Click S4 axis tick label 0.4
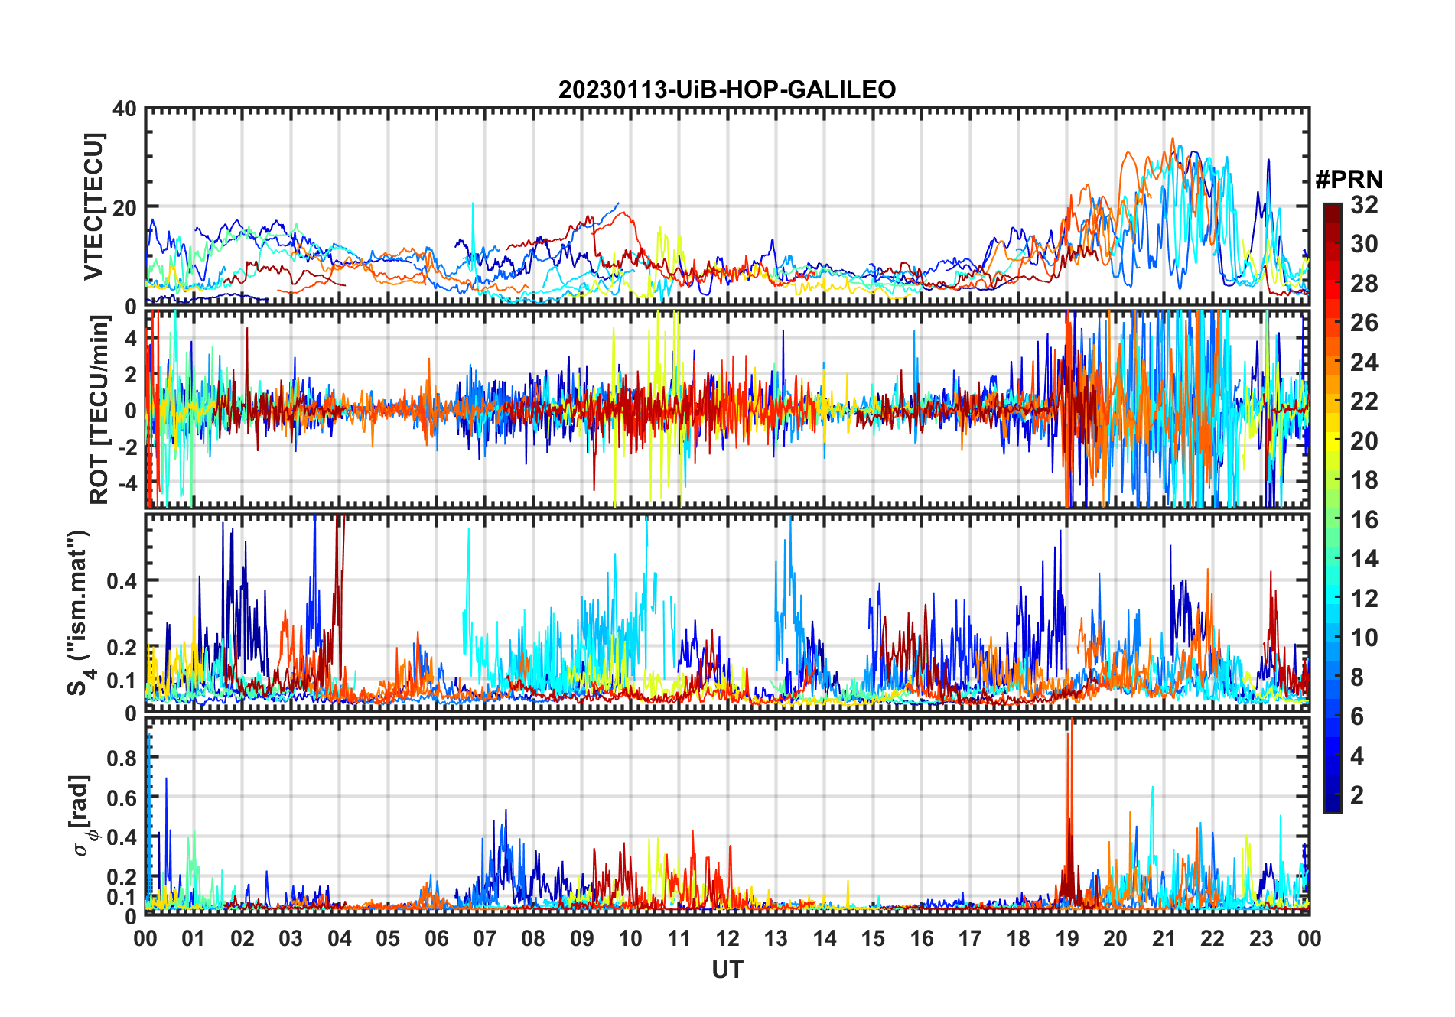The width and height of the screenshot is (1455, 1017). click(121, 580)
